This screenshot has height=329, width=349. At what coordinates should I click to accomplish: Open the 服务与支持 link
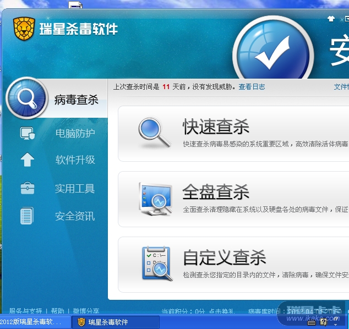[25, 310]
